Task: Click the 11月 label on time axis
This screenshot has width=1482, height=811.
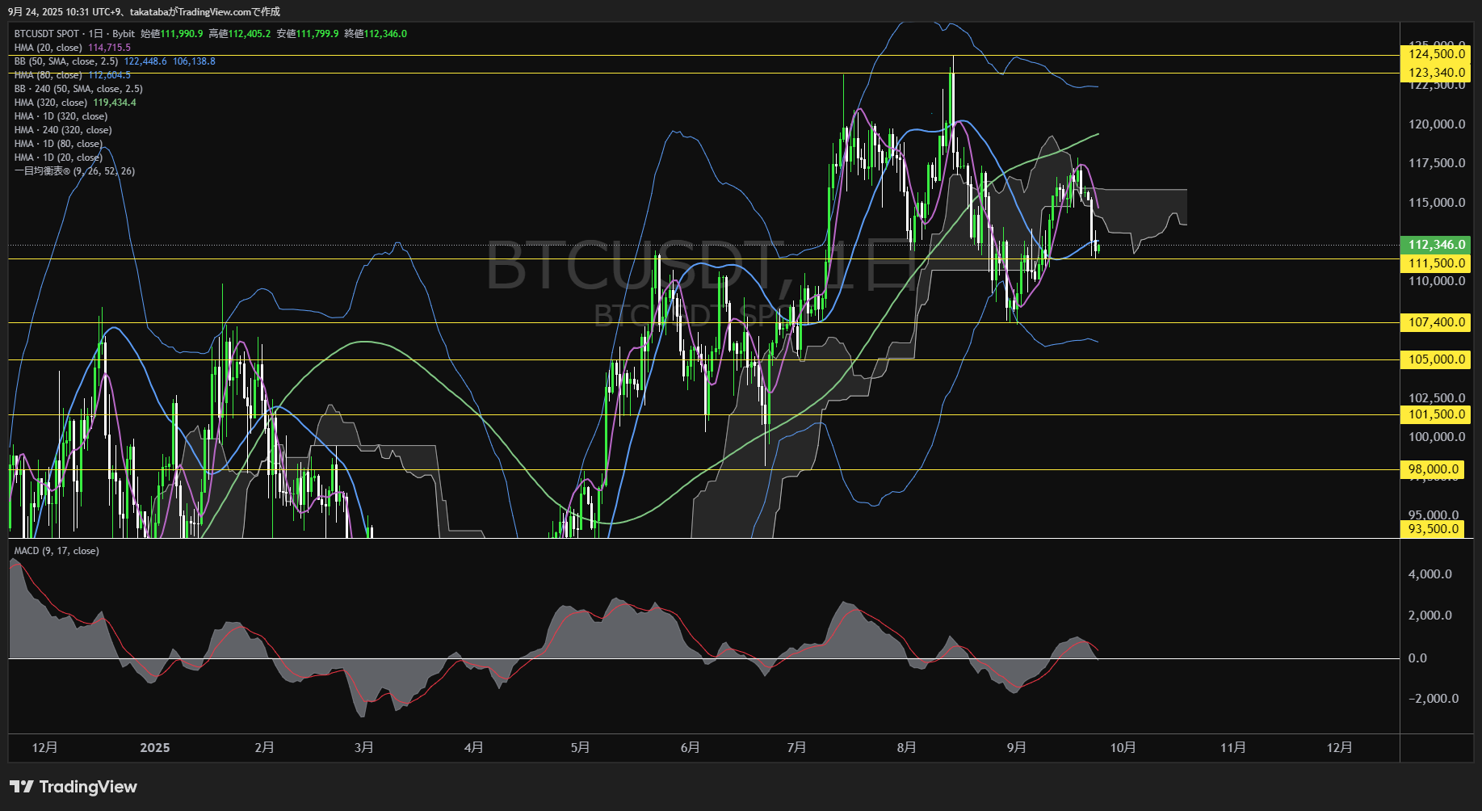Action: tap(1232, 748)
